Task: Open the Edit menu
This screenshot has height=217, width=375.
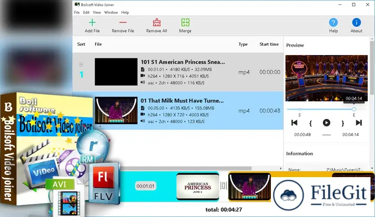Action: tap(86, 13)
